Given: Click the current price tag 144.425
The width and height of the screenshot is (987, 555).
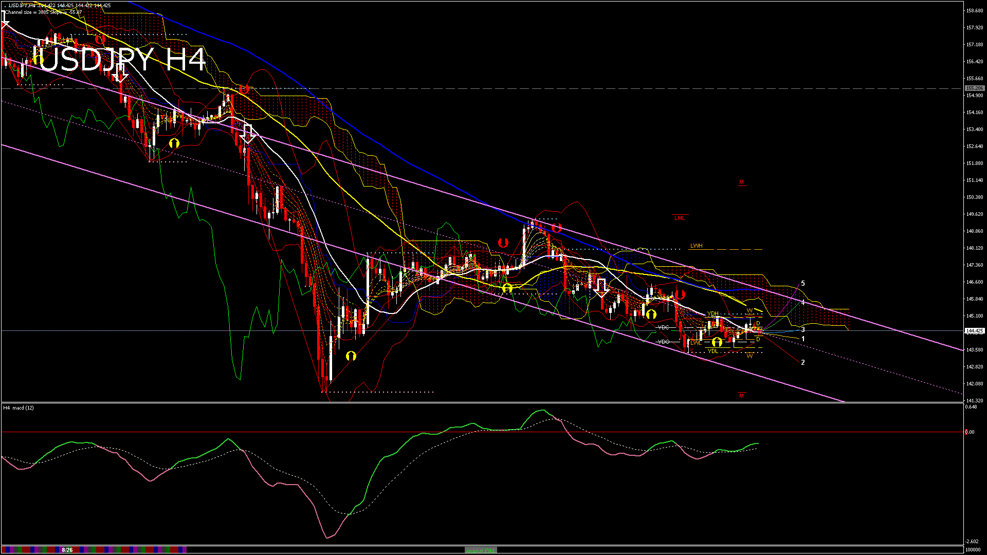Looking at the screenshot, I should click(975, 331).
